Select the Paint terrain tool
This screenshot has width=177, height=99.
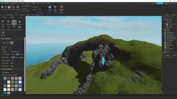click(14, 28)
